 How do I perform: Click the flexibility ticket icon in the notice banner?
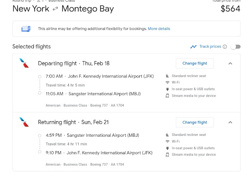pos(26,29)
